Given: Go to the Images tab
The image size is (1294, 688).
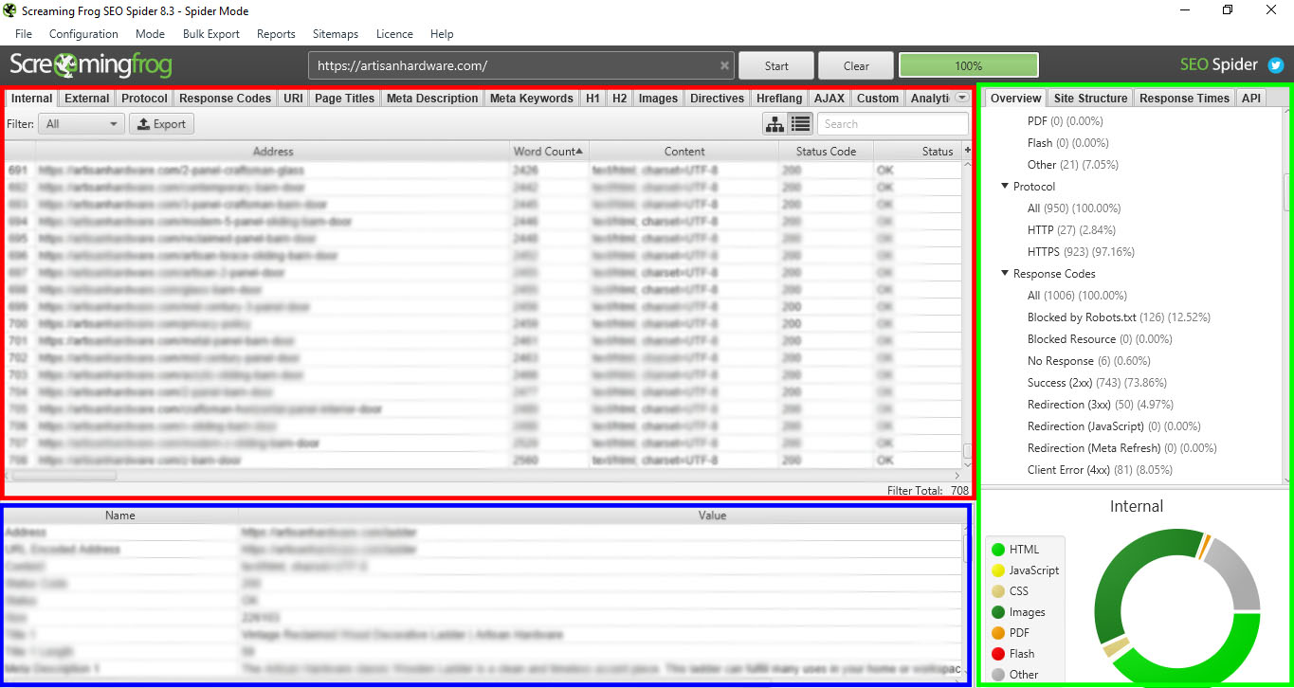Looking at the screenshot, I should [x=658, y=99].
